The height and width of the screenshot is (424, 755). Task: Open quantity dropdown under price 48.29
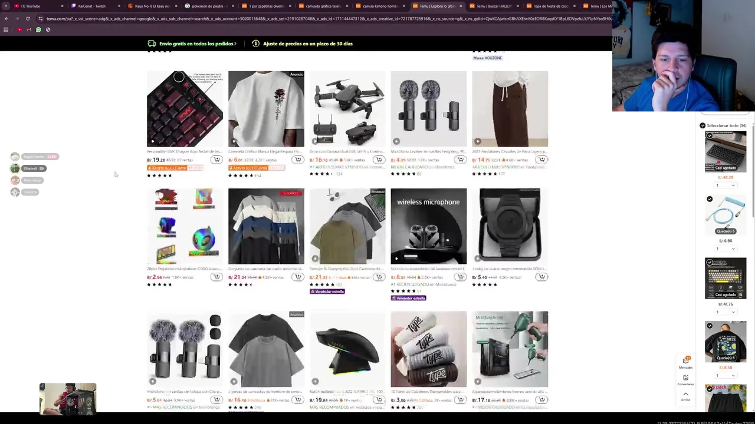click(725, 185)
